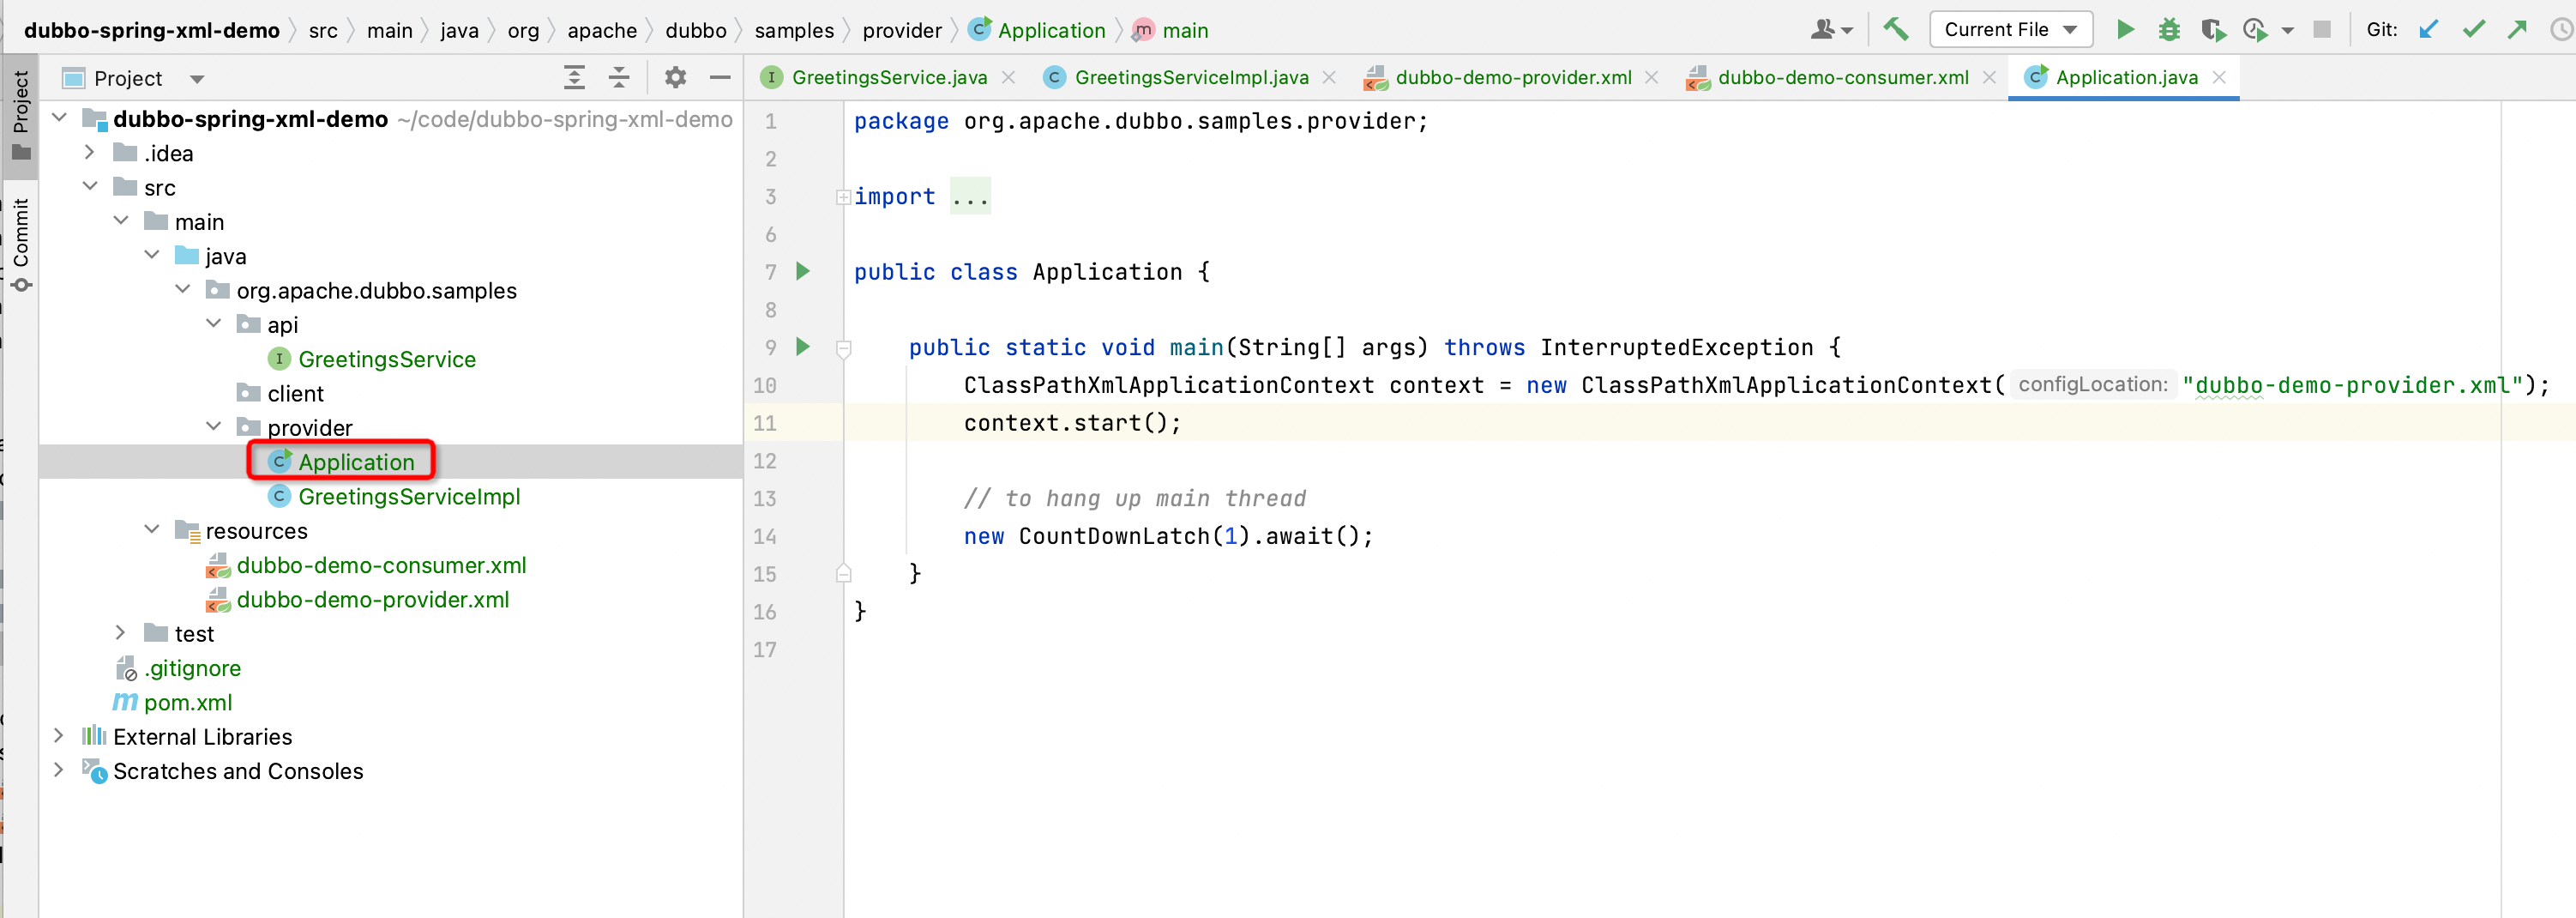Toggle the Commit tool window
The image size is (2576, 918).
click(x=21, y=242)
